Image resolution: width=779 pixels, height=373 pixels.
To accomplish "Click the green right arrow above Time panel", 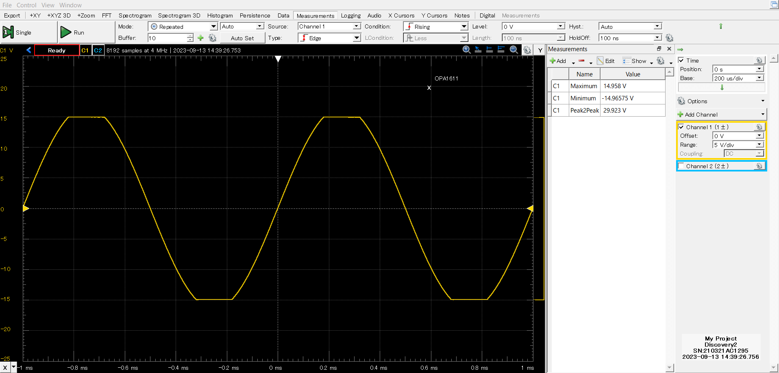I will [x=680, y=49].
